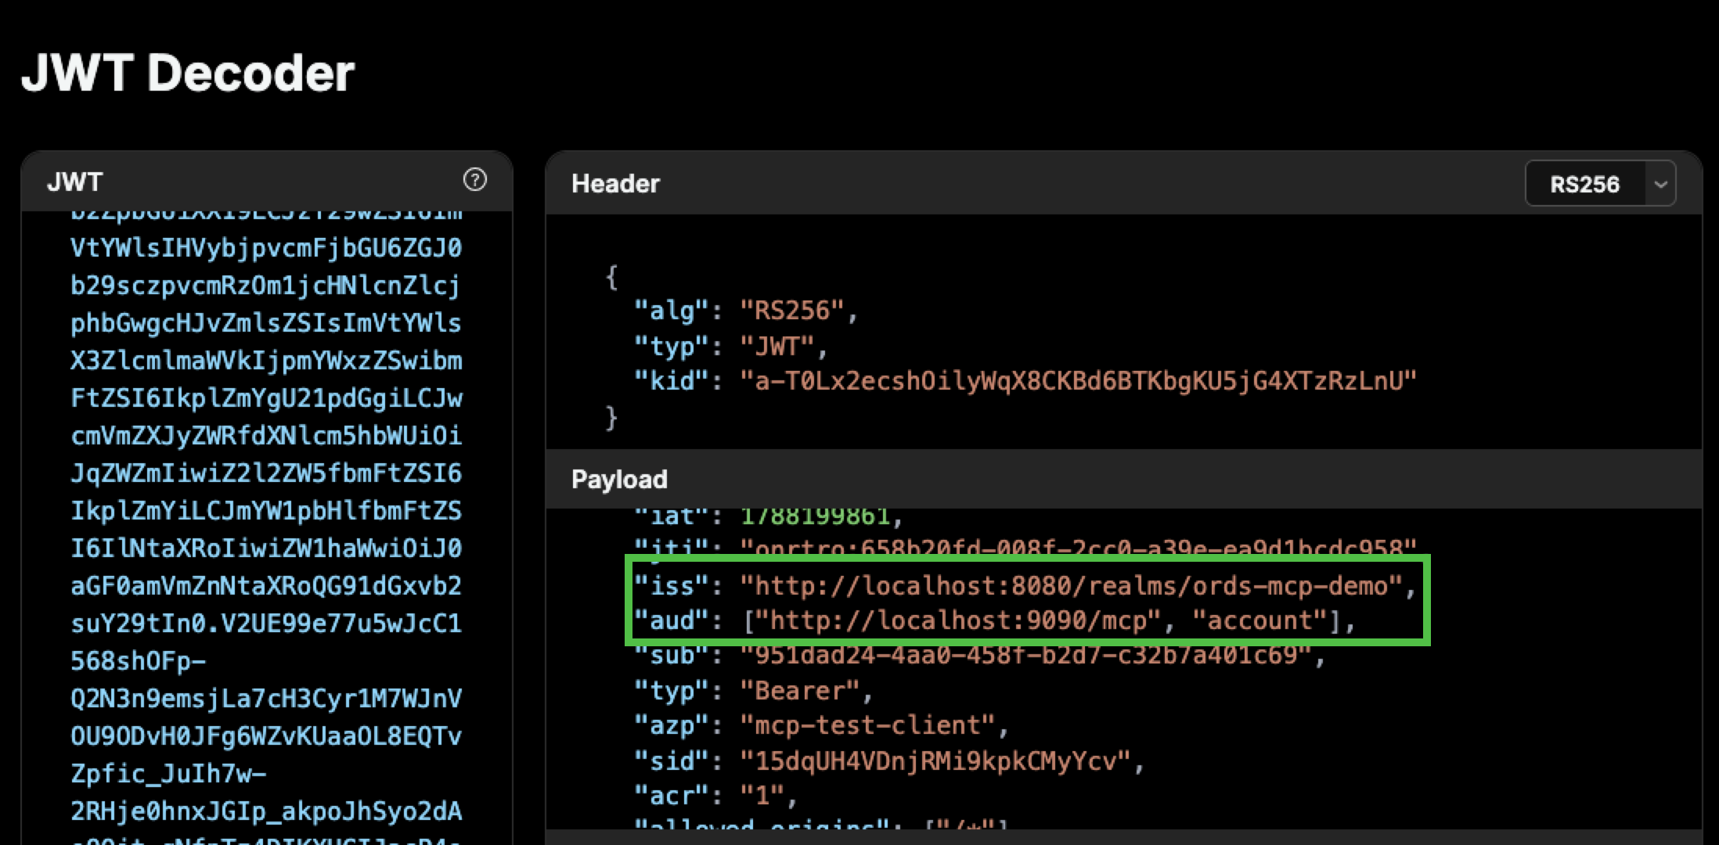
Task: Click the token line FtZSI6IkplZmYgU21pdGgiLCJw
Action: point(266,398)
